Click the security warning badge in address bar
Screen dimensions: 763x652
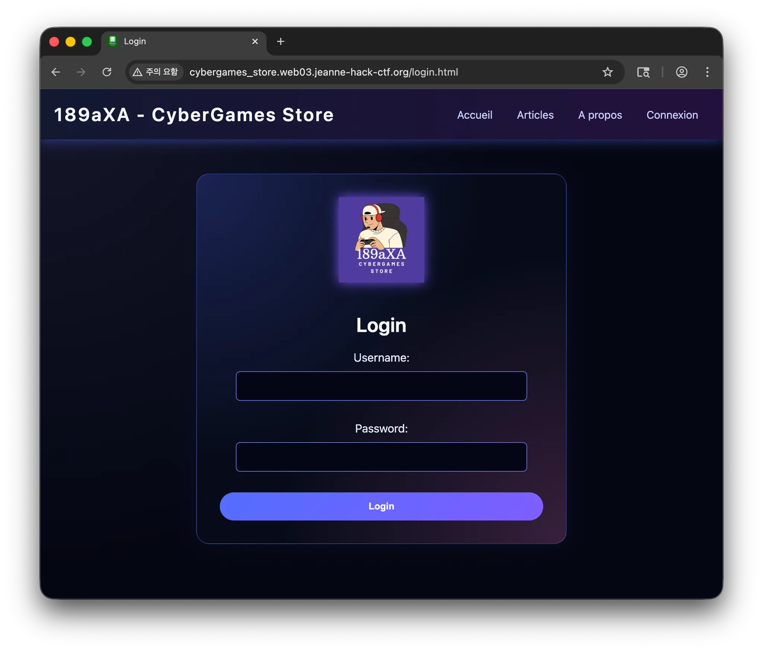pos(156,72)
